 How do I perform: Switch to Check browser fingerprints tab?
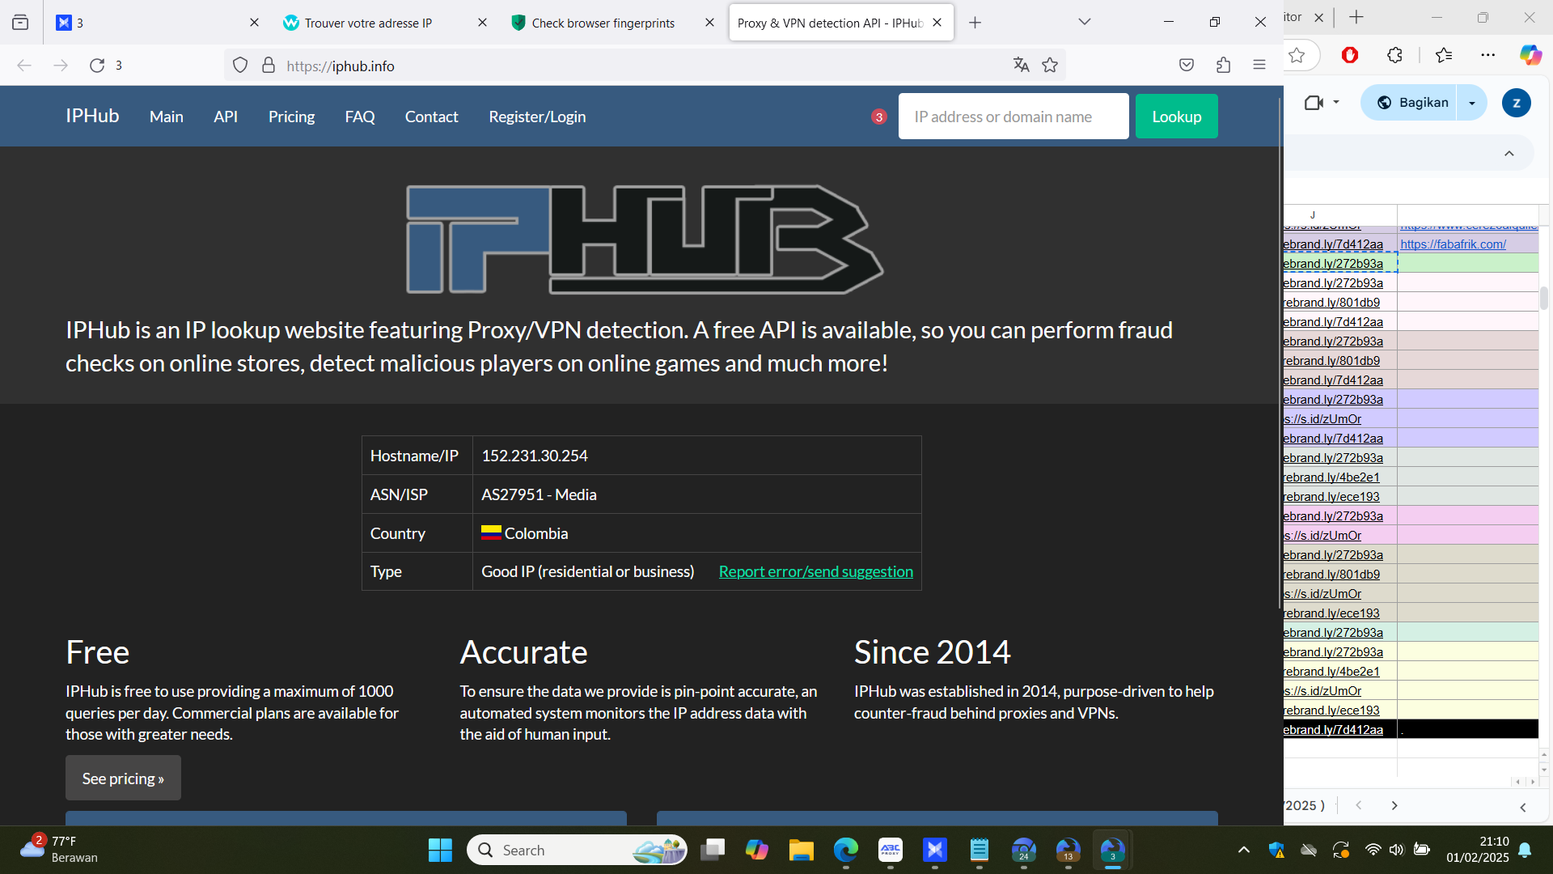pyautogui.click(x=603, y=23)
